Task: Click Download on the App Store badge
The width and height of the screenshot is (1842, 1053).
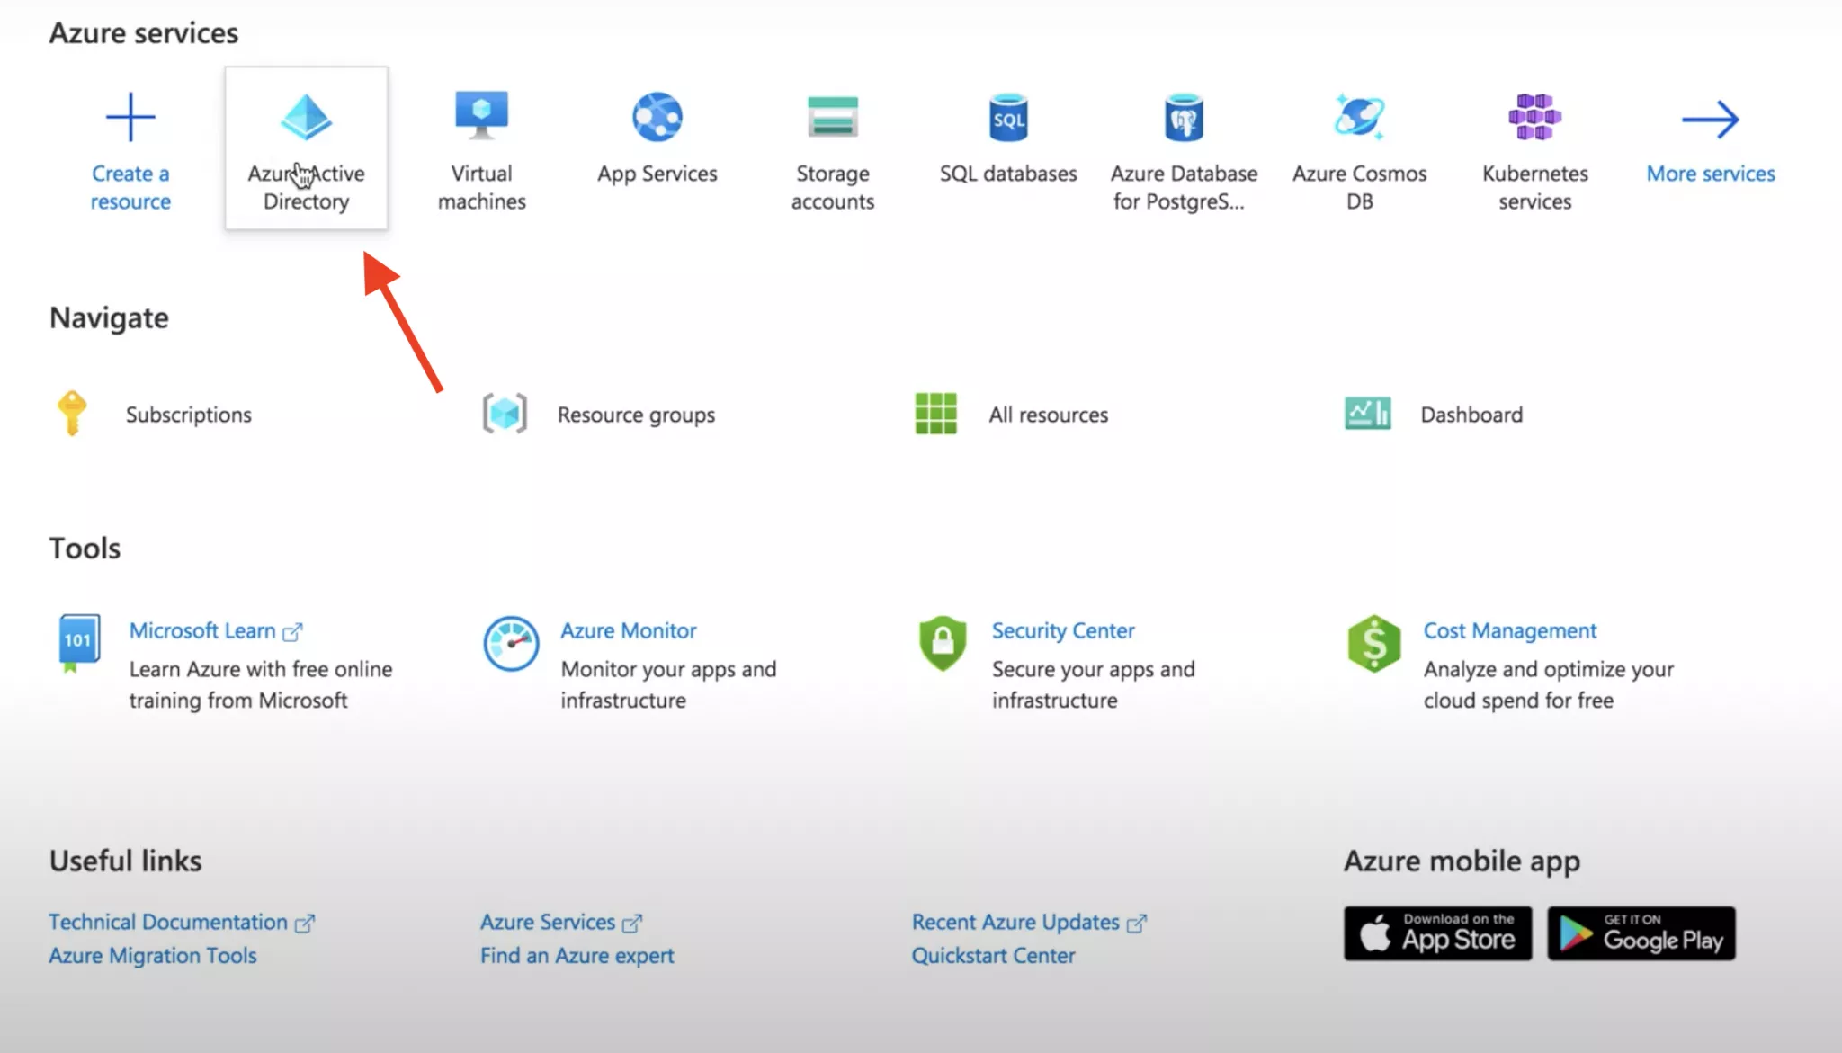Action: (1437, 933)
